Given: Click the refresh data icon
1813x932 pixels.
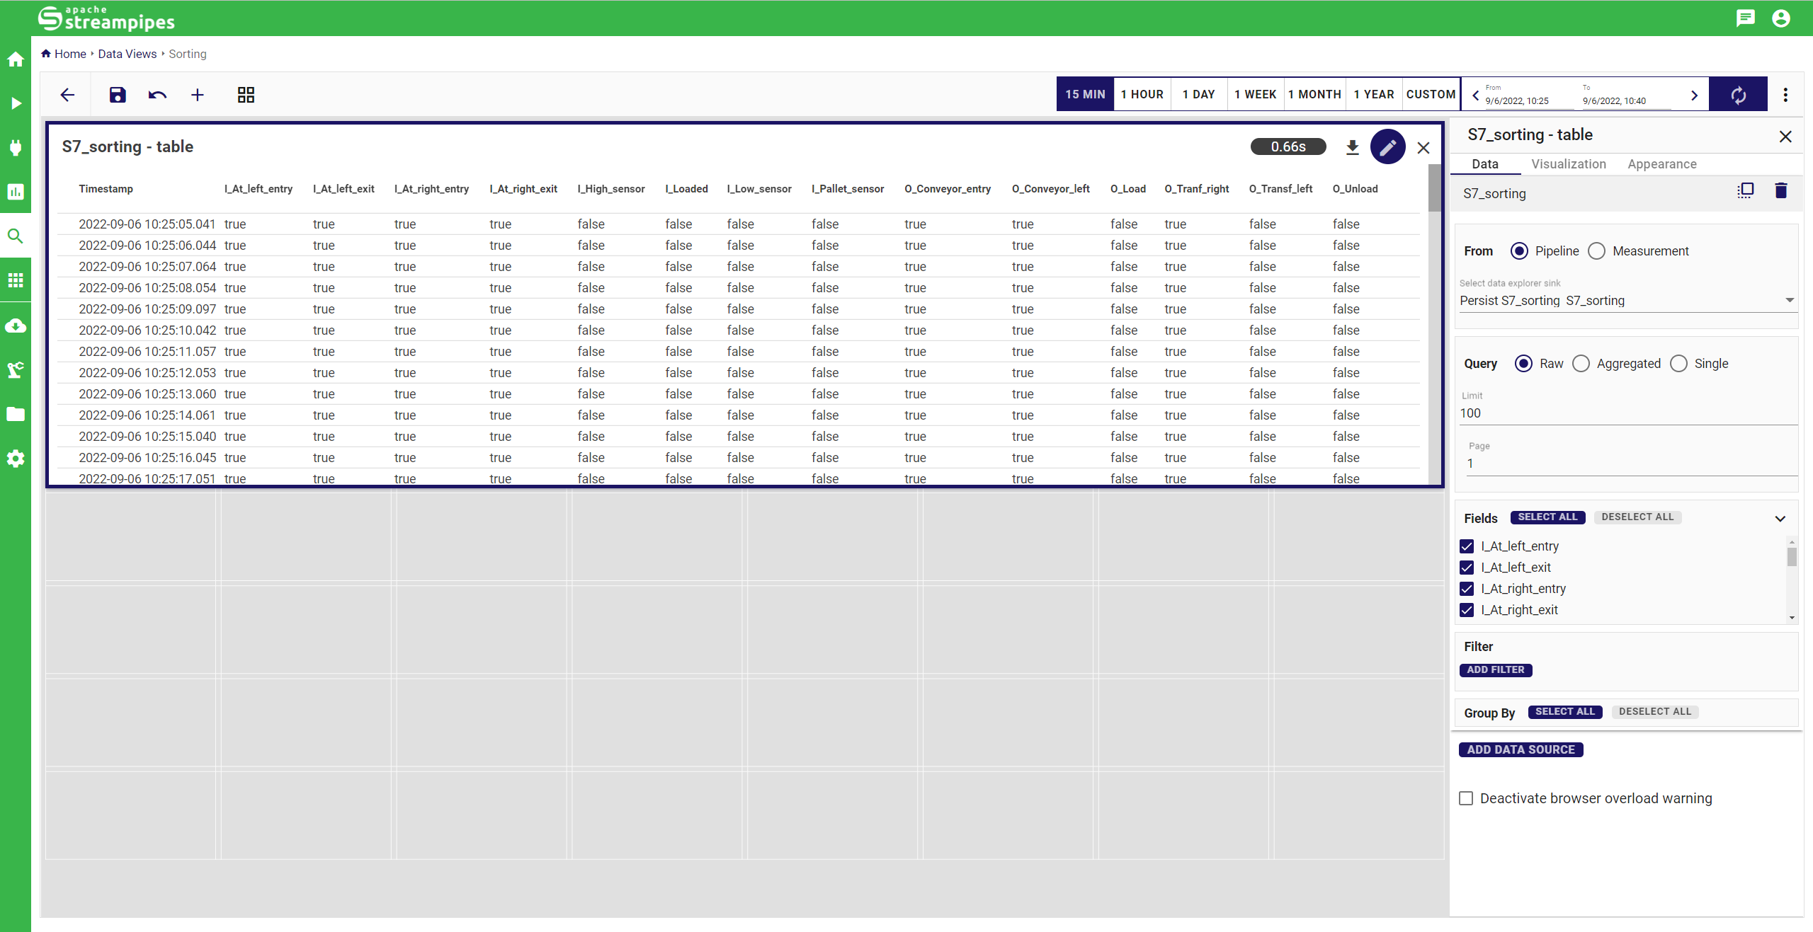Looking at the screenshot, I should click(1738, 95).
